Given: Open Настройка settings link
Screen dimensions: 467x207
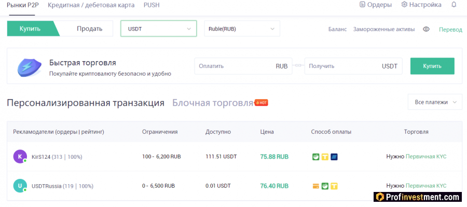Looking at the screenshot, I should point(421,5).
